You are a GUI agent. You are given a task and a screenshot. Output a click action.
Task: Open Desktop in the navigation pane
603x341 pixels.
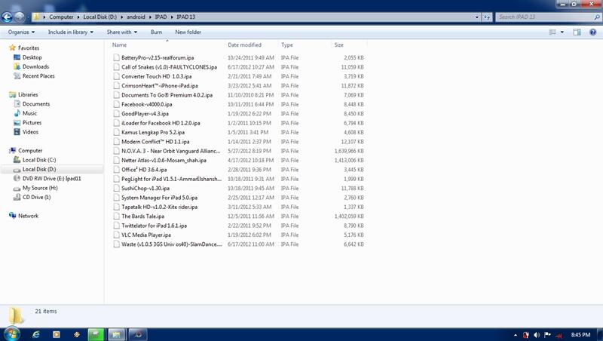click(32, 57)
